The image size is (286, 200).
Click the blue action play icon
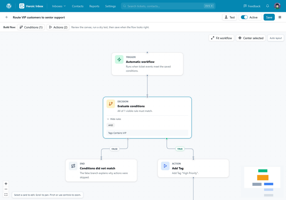[165, 166]
